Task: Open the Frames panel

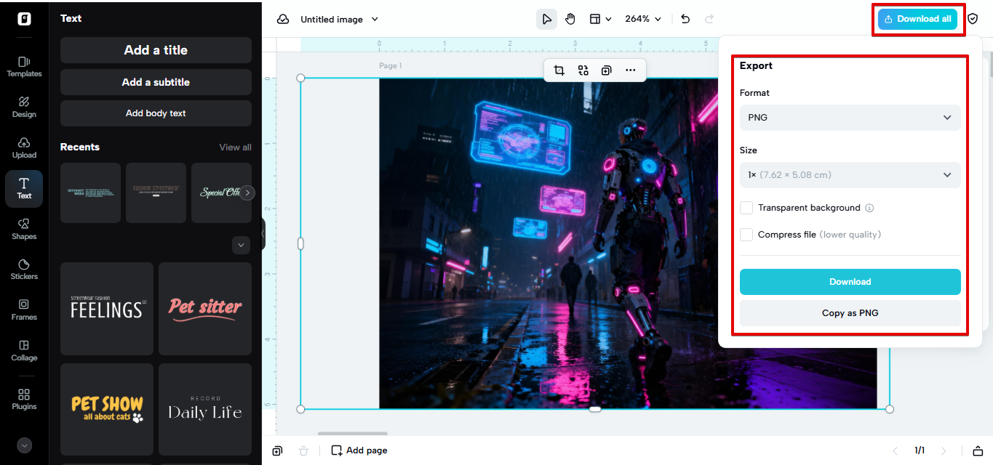Action: coord(24,310)
